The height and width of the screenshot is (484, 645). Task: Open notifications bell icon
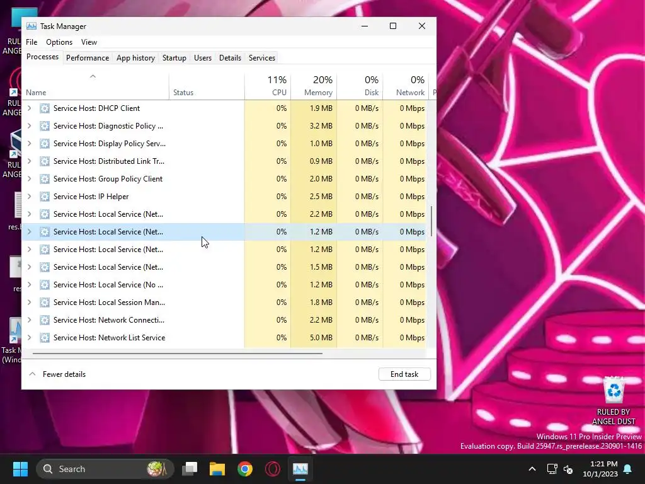click(x=628, y=469)
